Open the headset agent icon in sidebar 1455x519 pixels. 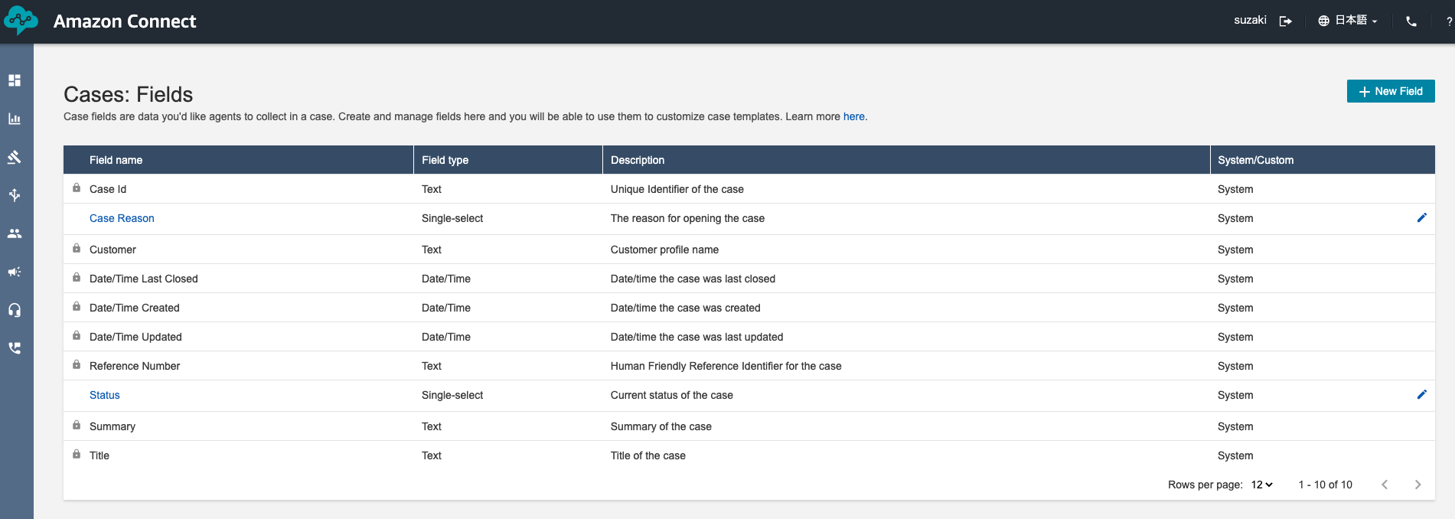(x=15, y=310)
